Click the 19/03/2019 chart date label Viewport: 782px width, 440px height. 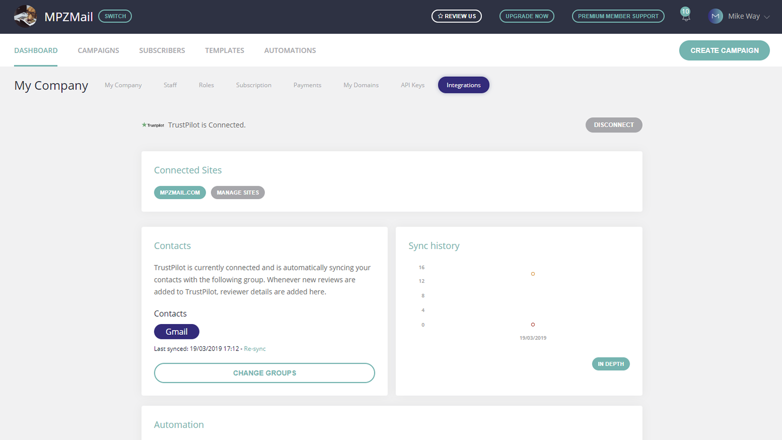533,338
